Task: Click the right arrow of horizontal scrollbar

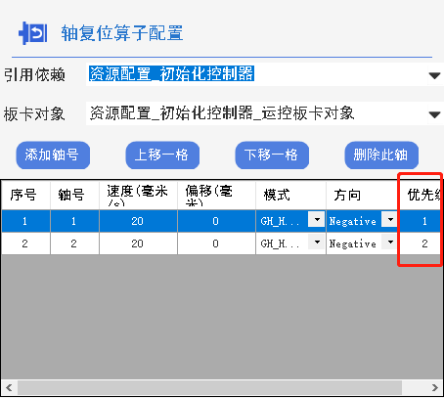Action: click(x=435, y=387)
